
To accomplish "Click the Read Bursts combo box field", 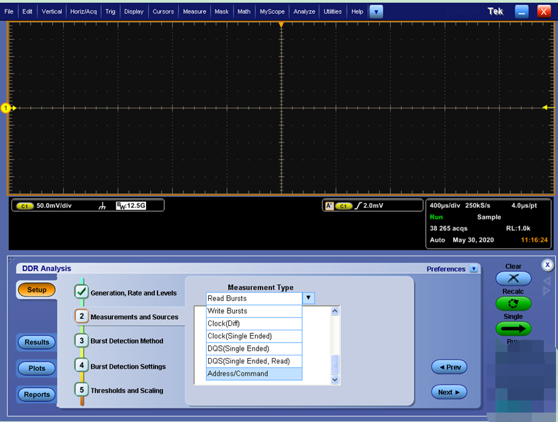I will 254,298.
